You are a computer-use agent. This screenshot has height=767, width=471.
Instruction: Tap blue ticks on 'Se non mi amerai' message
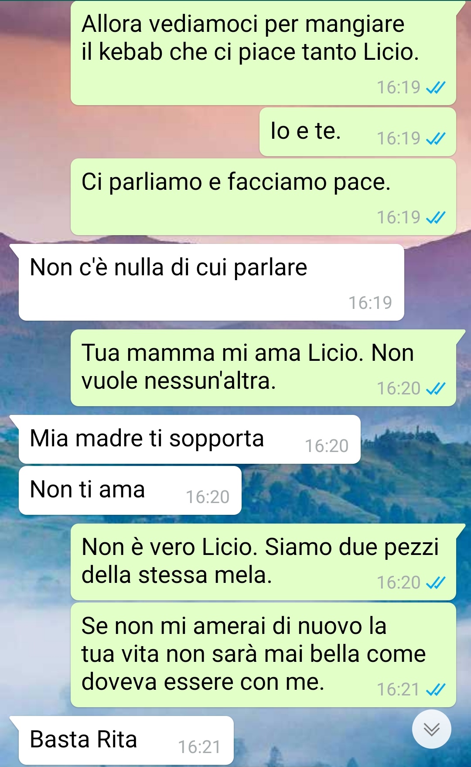[435, 689]
